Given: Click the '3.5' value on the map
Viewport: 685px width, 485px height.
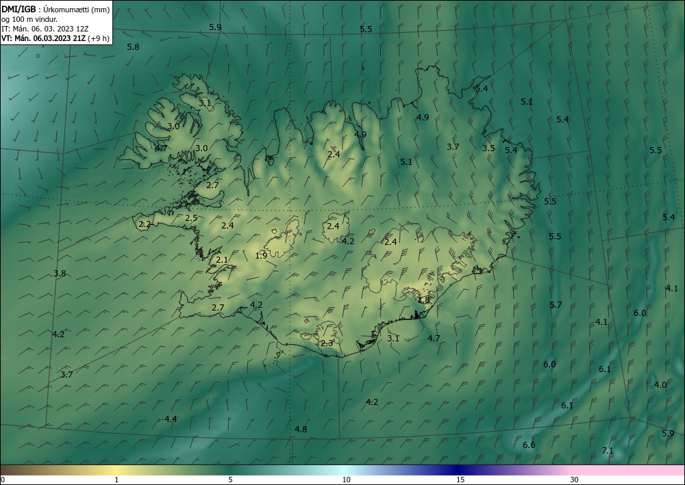Looking at the screenshot, I should [488, 148].
